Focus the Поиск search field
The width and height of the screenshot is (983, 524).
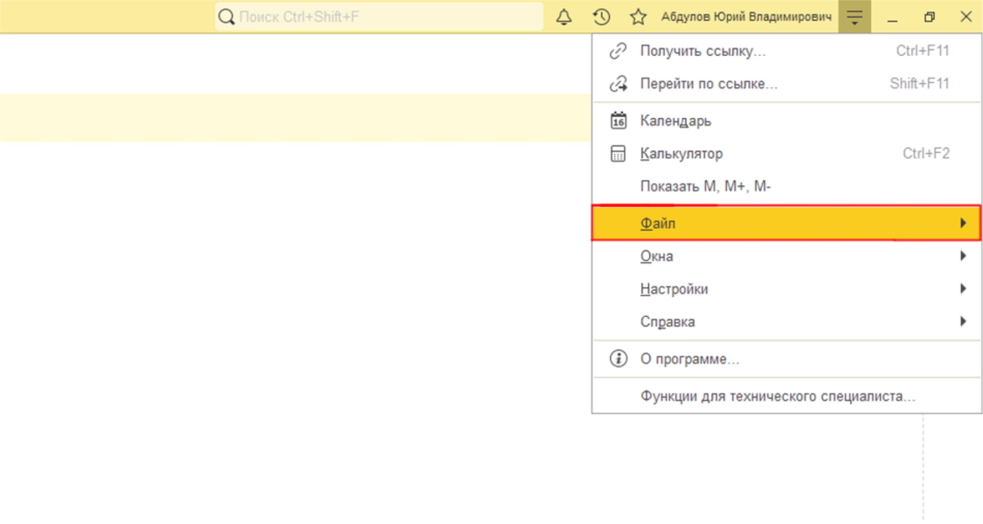(x=384, y=17)
